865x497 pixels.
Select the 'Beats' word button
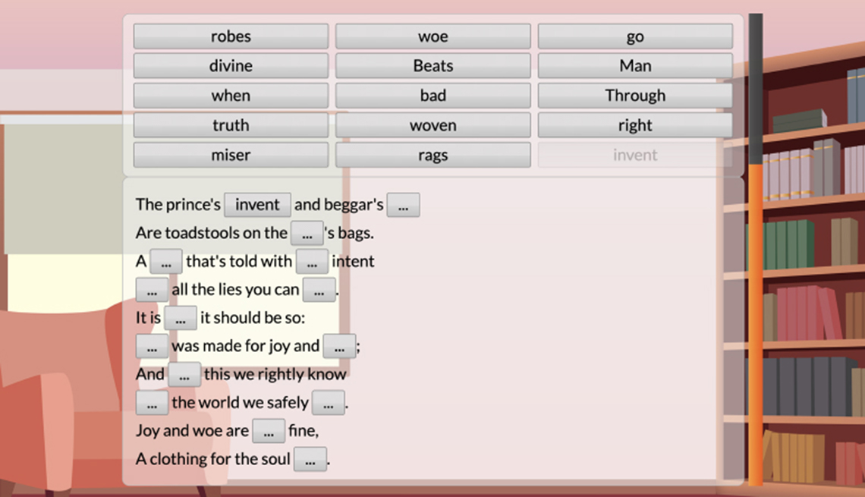(x=432, y=66)
